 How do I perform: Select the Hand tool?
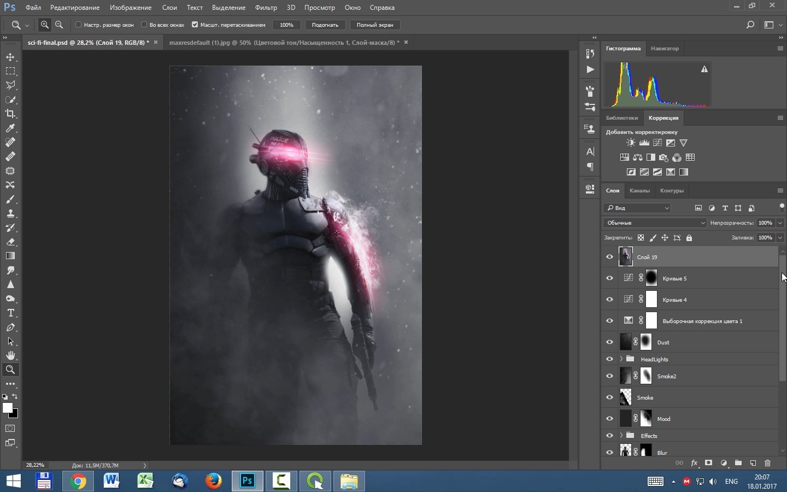click(x=10, y=355)
